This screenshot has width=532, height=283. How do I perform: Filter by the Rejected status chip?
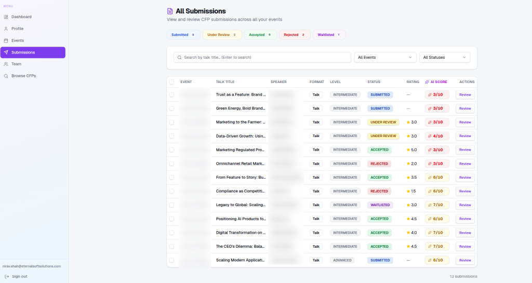pyautogui.click(x=295, y=35)
